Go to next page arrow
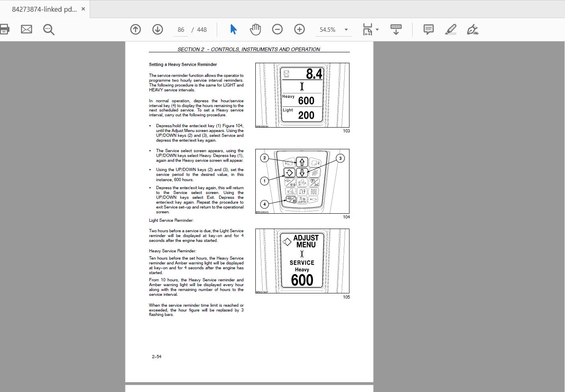The image size is (565, 392). 158,29
